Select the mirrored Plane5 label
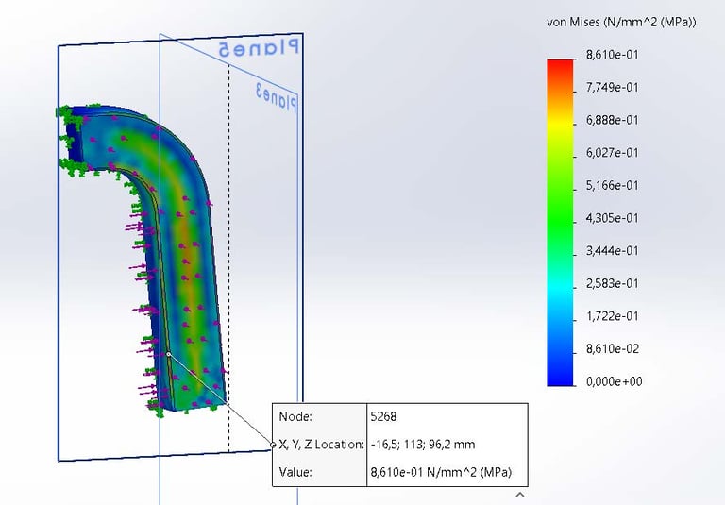The height and width of the screenshot is (505, 725). (x=259, y=48)
